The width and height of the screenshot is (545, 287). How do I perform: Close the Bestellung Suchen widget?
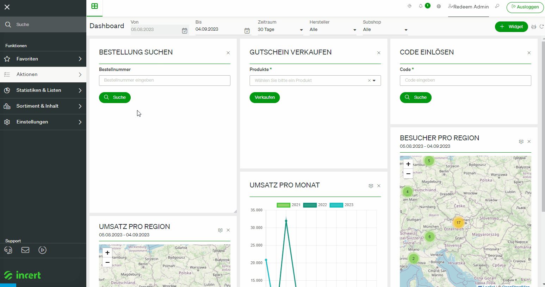tap(228, 53)
